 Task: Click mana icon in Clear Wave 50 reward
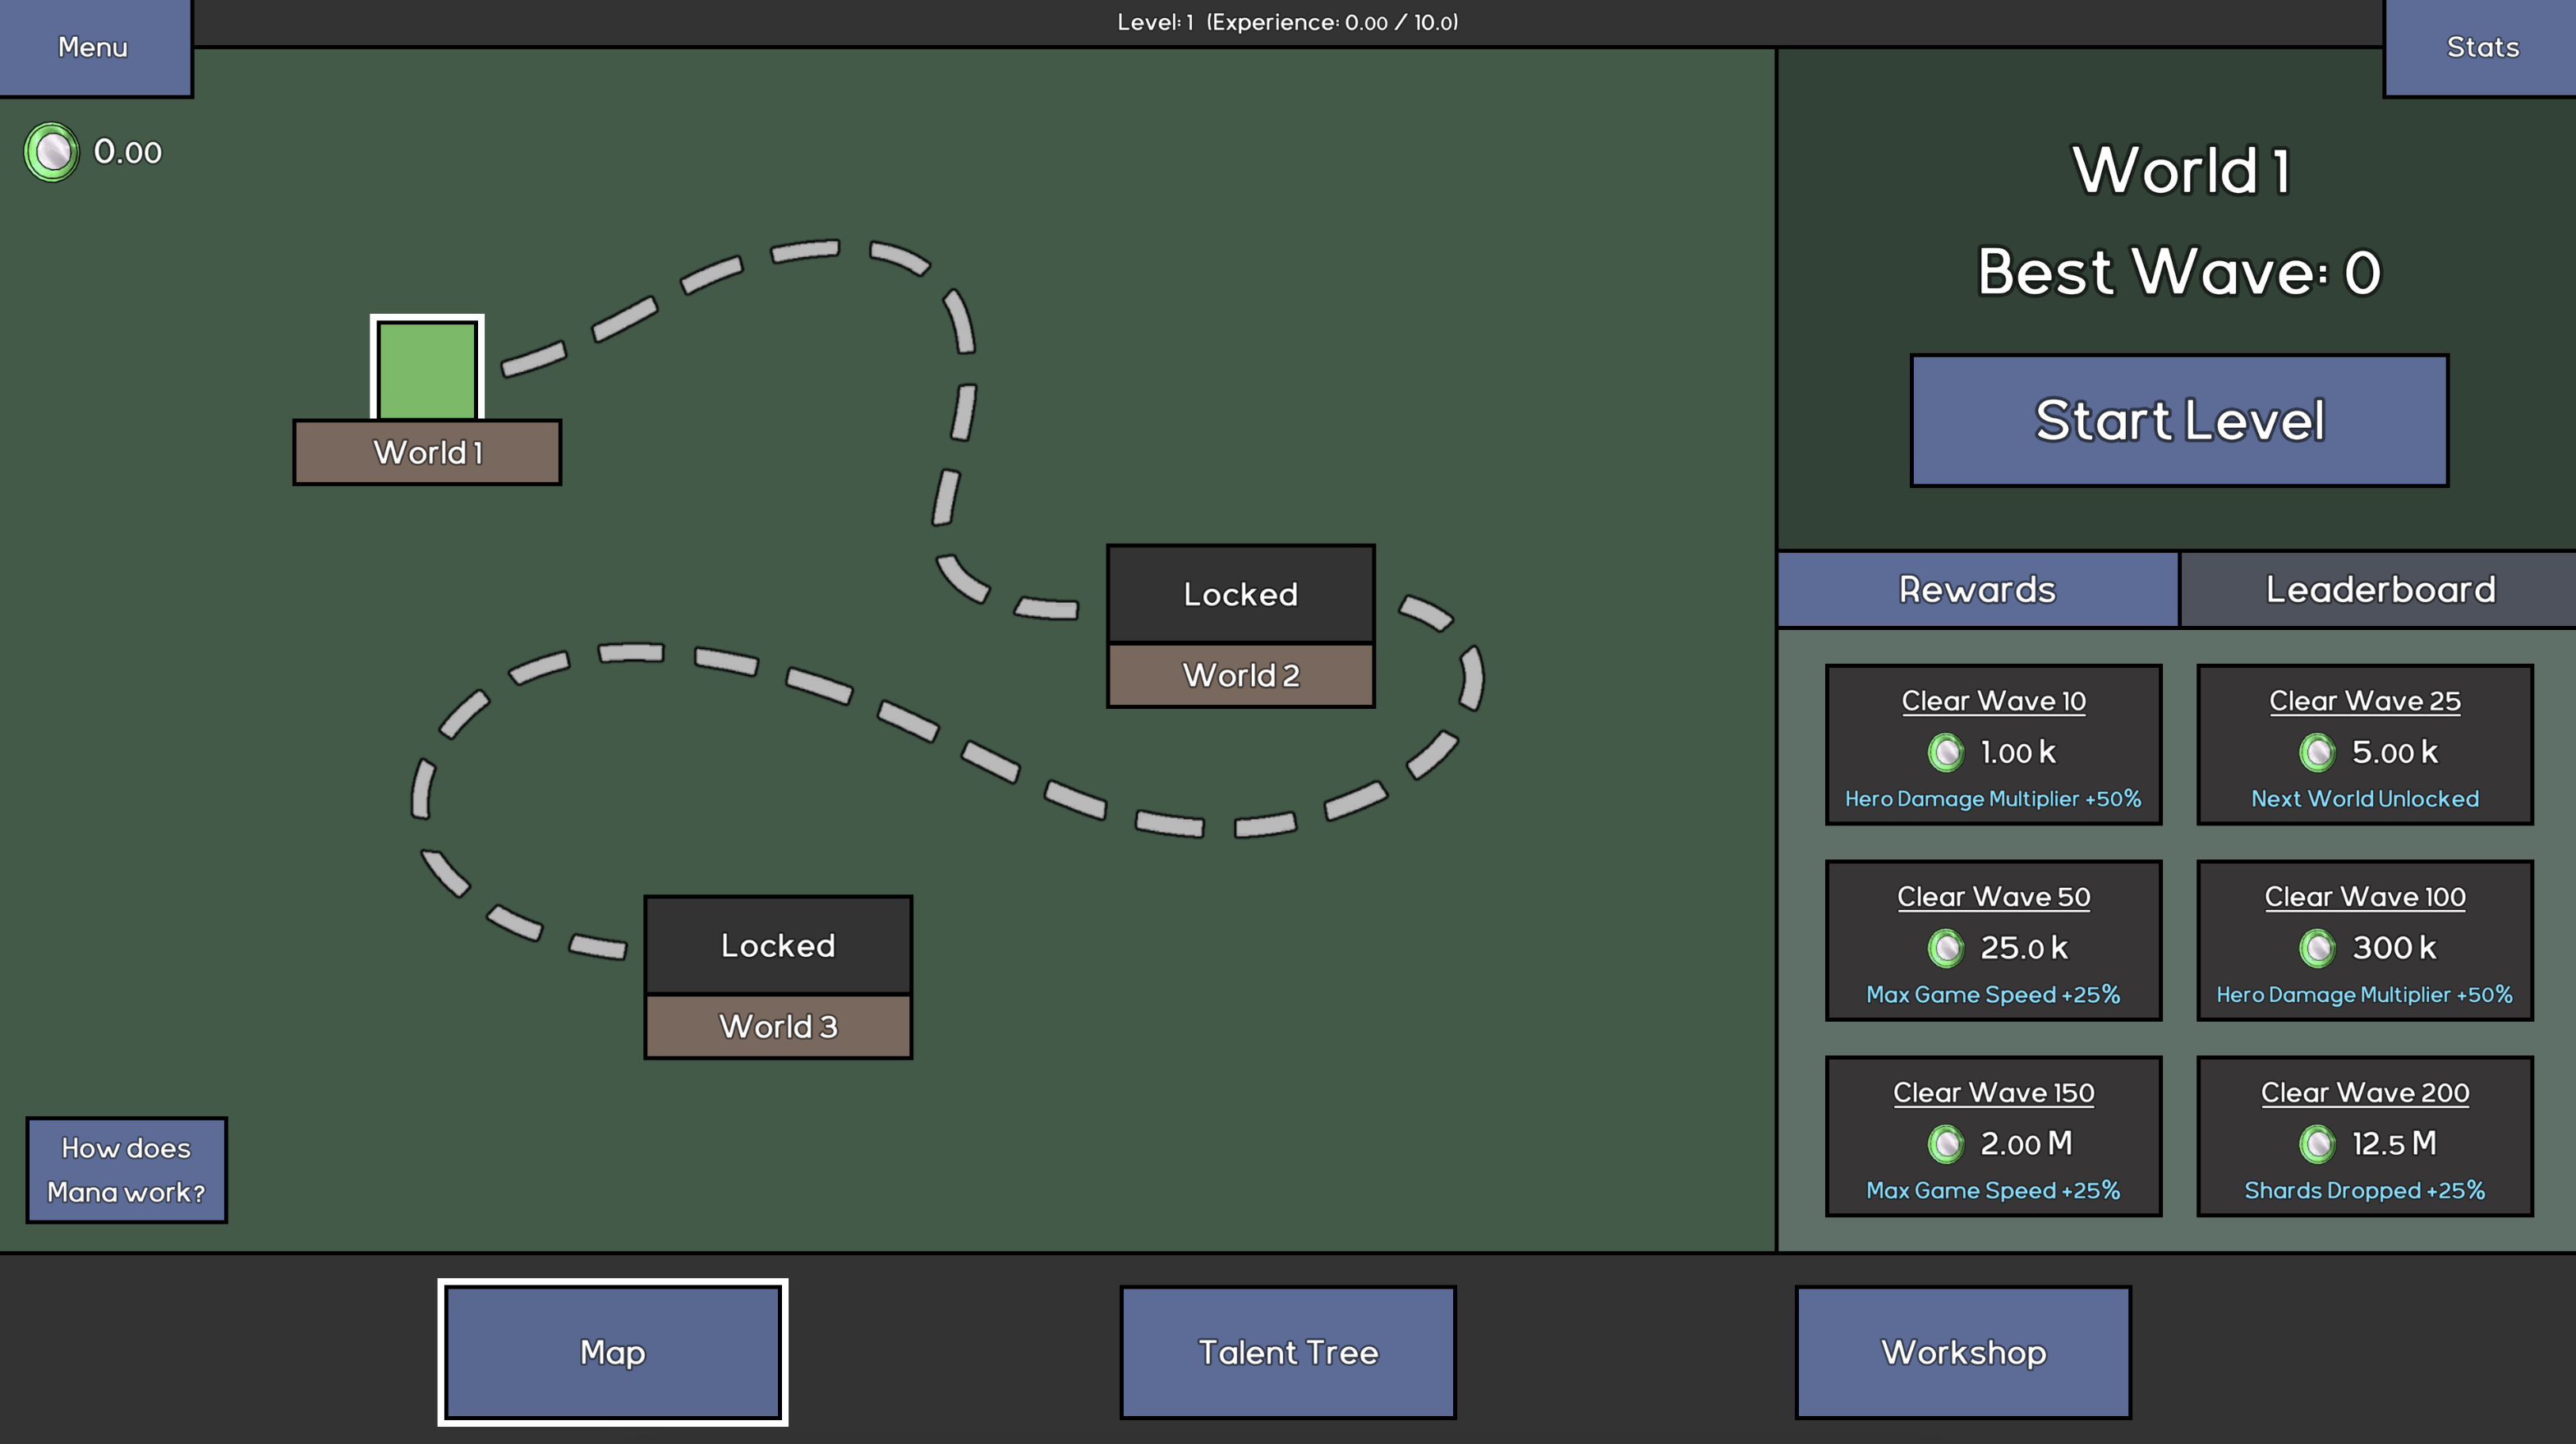[1945, 948]
